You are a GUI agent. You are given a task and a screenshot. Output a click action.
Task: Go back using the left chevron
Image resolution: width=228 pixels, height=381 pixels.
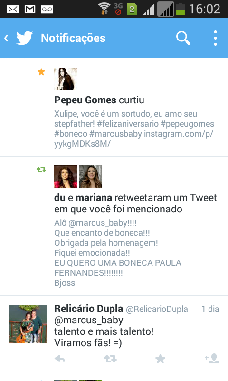pyautogui.click(x=6, y=38)
